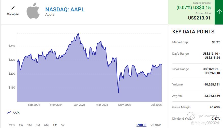Choose the 6M time range
The width and height of the screenshot is (223, 128).
click(46, 125)
